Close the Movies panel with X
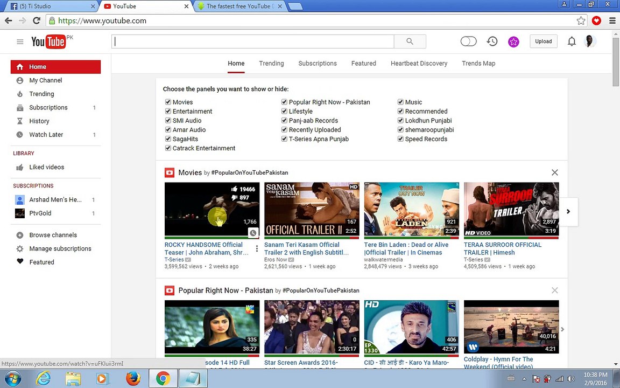The width and height of the screenshot is (620, 388). (555, 172)
